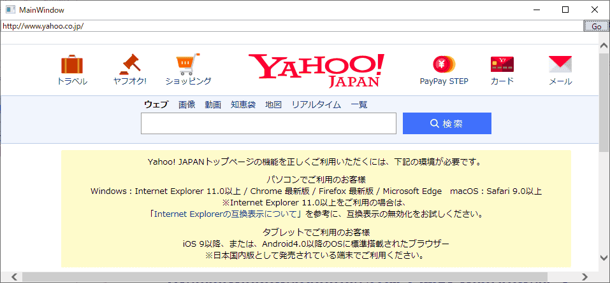Click the ヤフオク! text link
The height and width of the screenshot is (283, 610).
tap(130, 81)
